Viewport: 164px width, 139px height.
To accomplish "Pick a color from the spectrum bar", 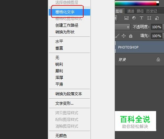I will [136, 3].
